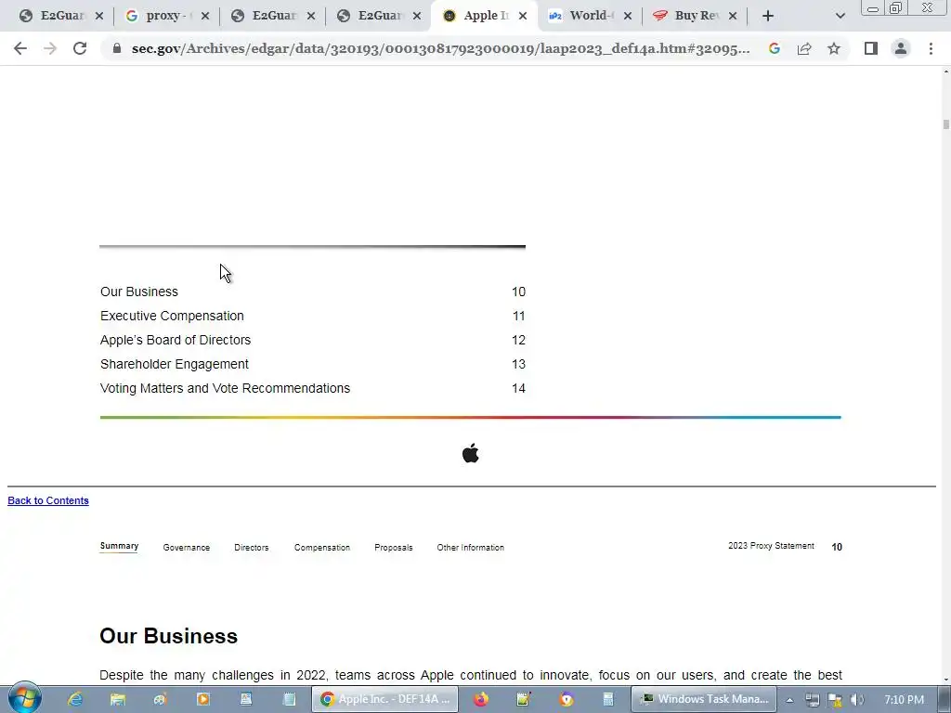The image size is (951, 713).
Task: Close the World tab
Action: (628, 17)
